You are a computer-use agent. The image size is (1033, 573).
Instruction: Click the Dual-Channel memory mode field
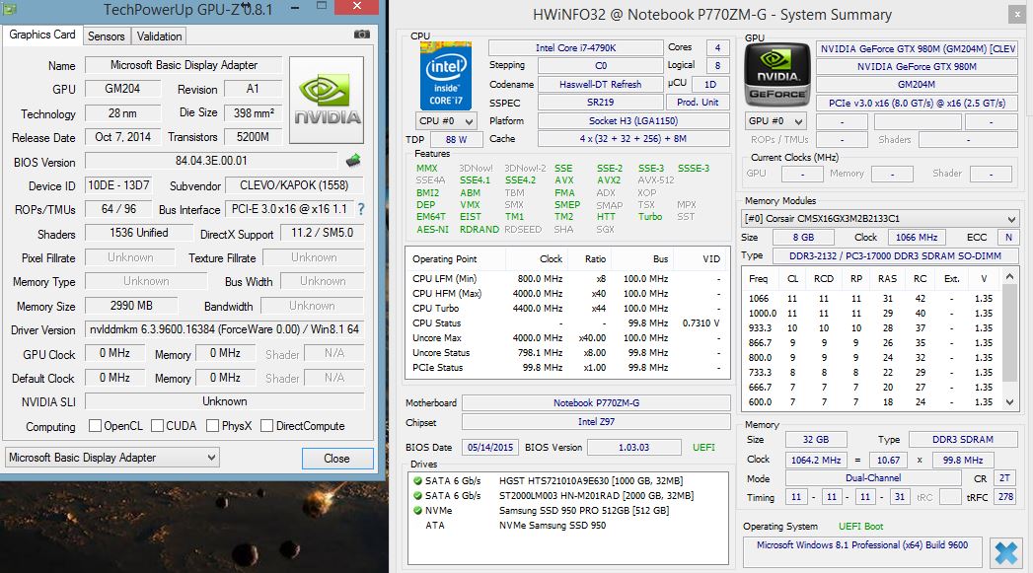coord(873,478)
